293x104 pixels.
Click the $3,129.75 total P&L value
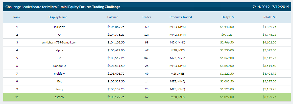[270, 97]
